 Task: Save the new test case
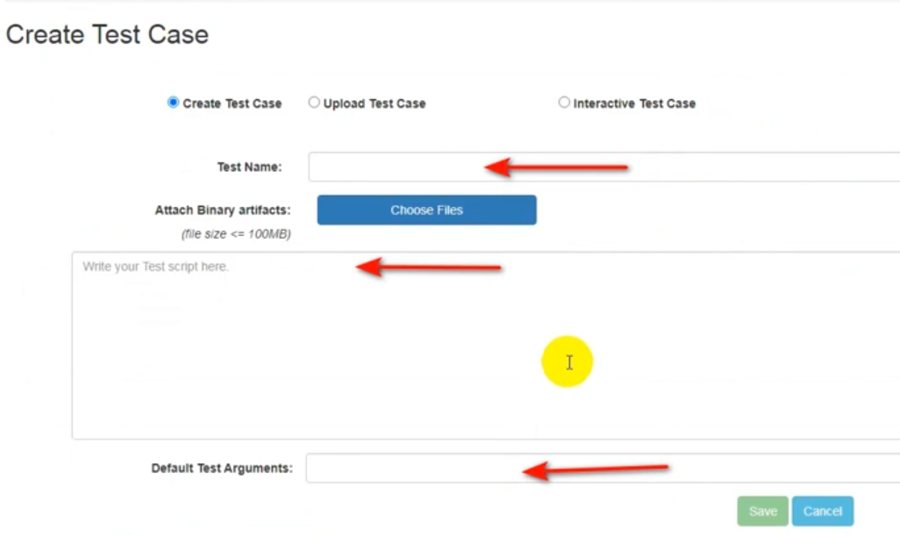point(763,511)
